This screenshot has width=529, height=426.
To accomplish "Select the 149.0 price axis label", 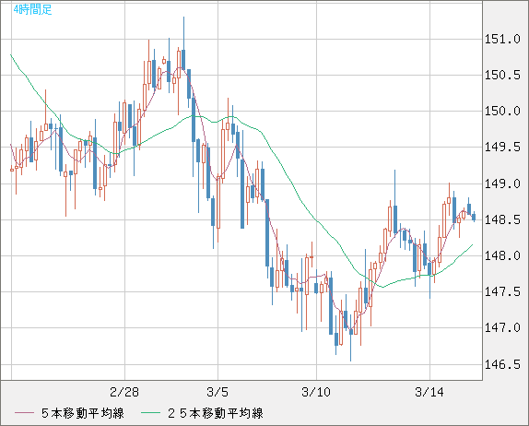I will pos(502,183).
